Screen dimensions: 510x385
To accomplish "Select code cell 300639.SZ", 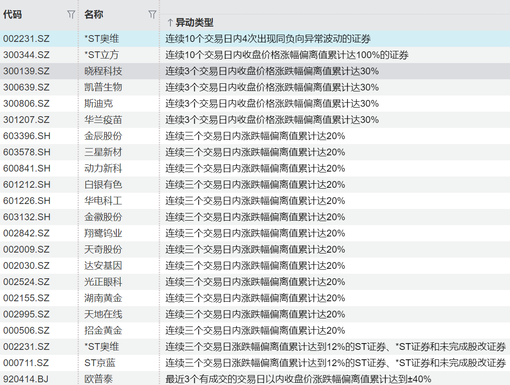I will (x=26, y=87).
